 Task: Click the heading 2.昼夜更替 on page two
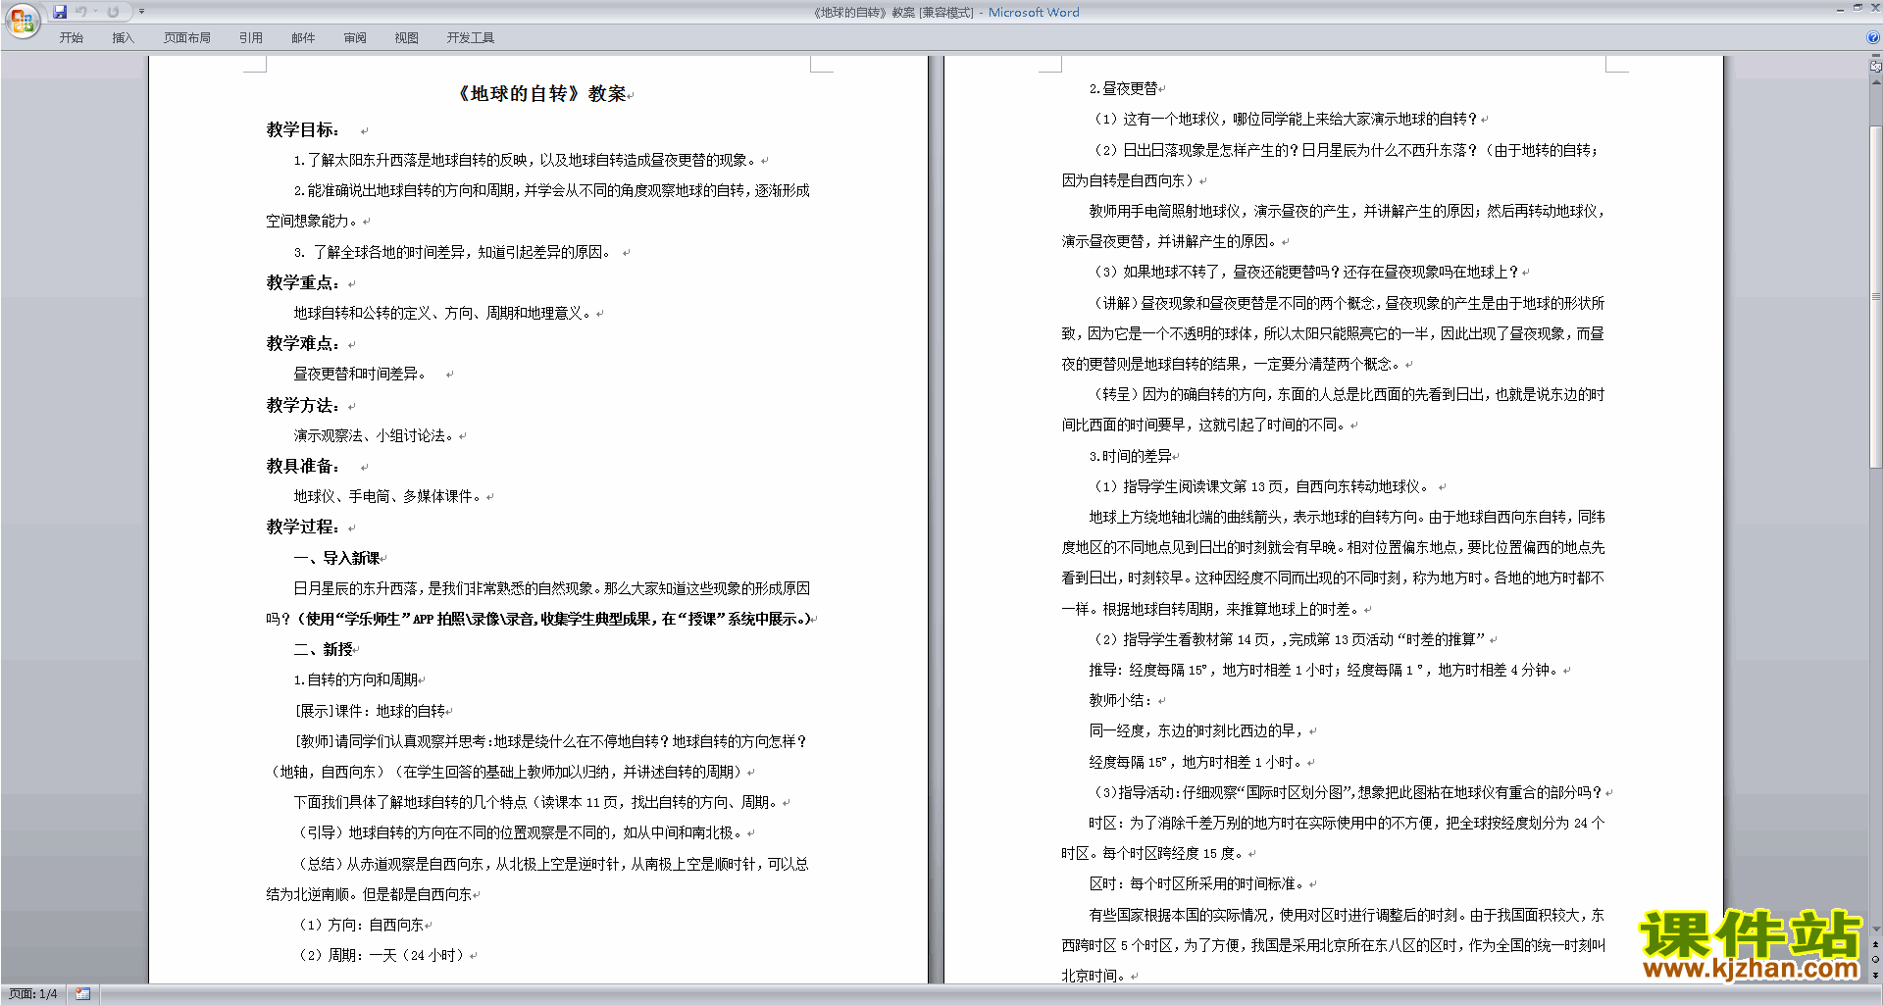tap(1123, 88)
